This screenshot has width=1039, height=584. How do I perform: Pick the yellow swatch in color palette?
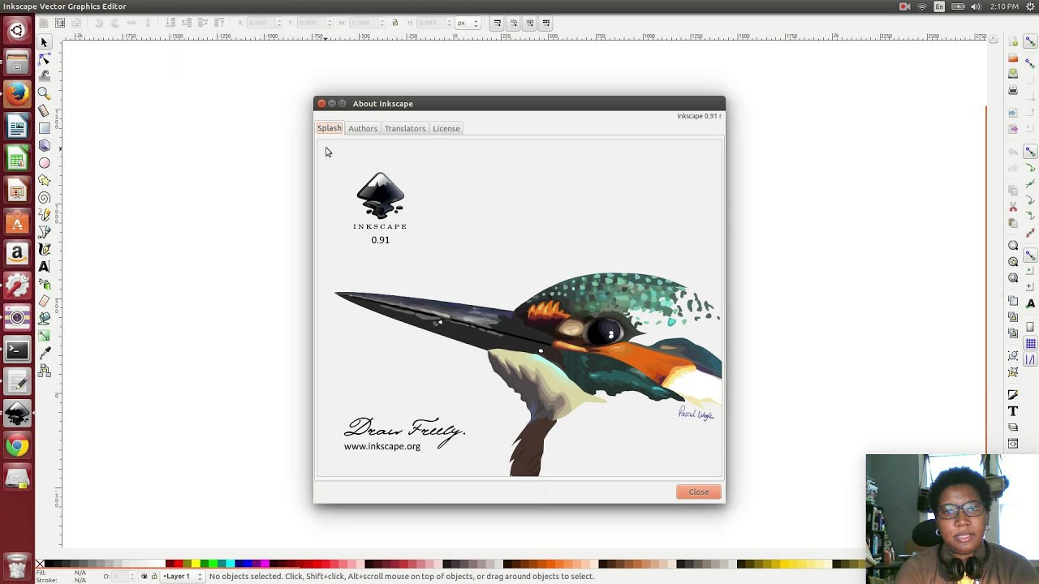(x=196, y=564)
